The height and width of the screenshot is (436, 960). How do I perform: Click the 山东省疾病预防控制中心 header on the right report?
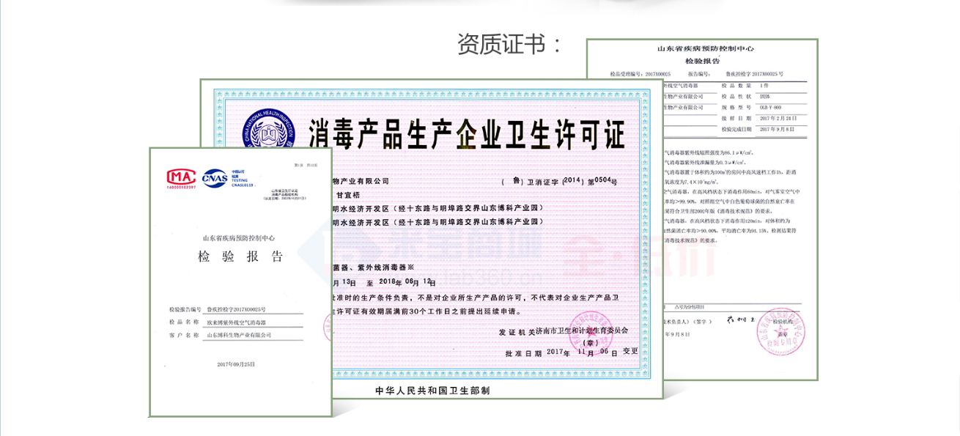pos(705,49)
